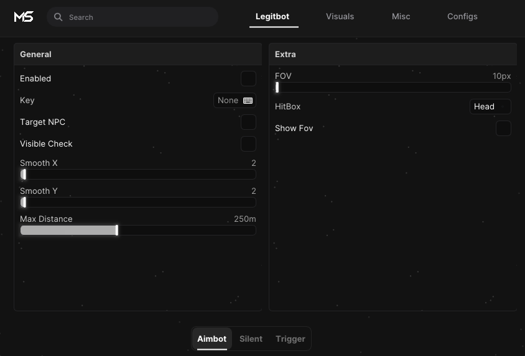Open the Configs tab
Viewport: 525px width, 356px height.
462,16
